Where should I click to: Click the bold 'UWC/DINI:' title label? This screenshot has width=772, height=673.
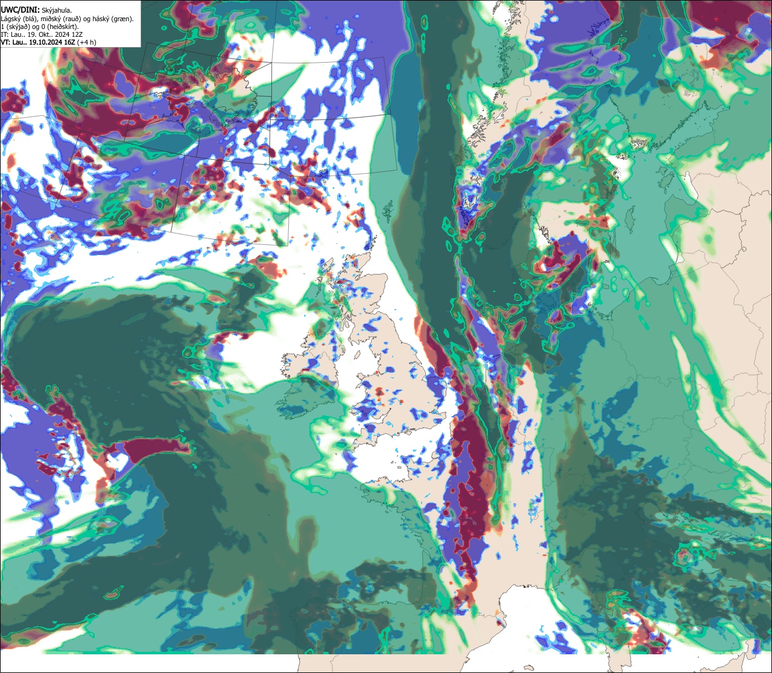point(21,10)
